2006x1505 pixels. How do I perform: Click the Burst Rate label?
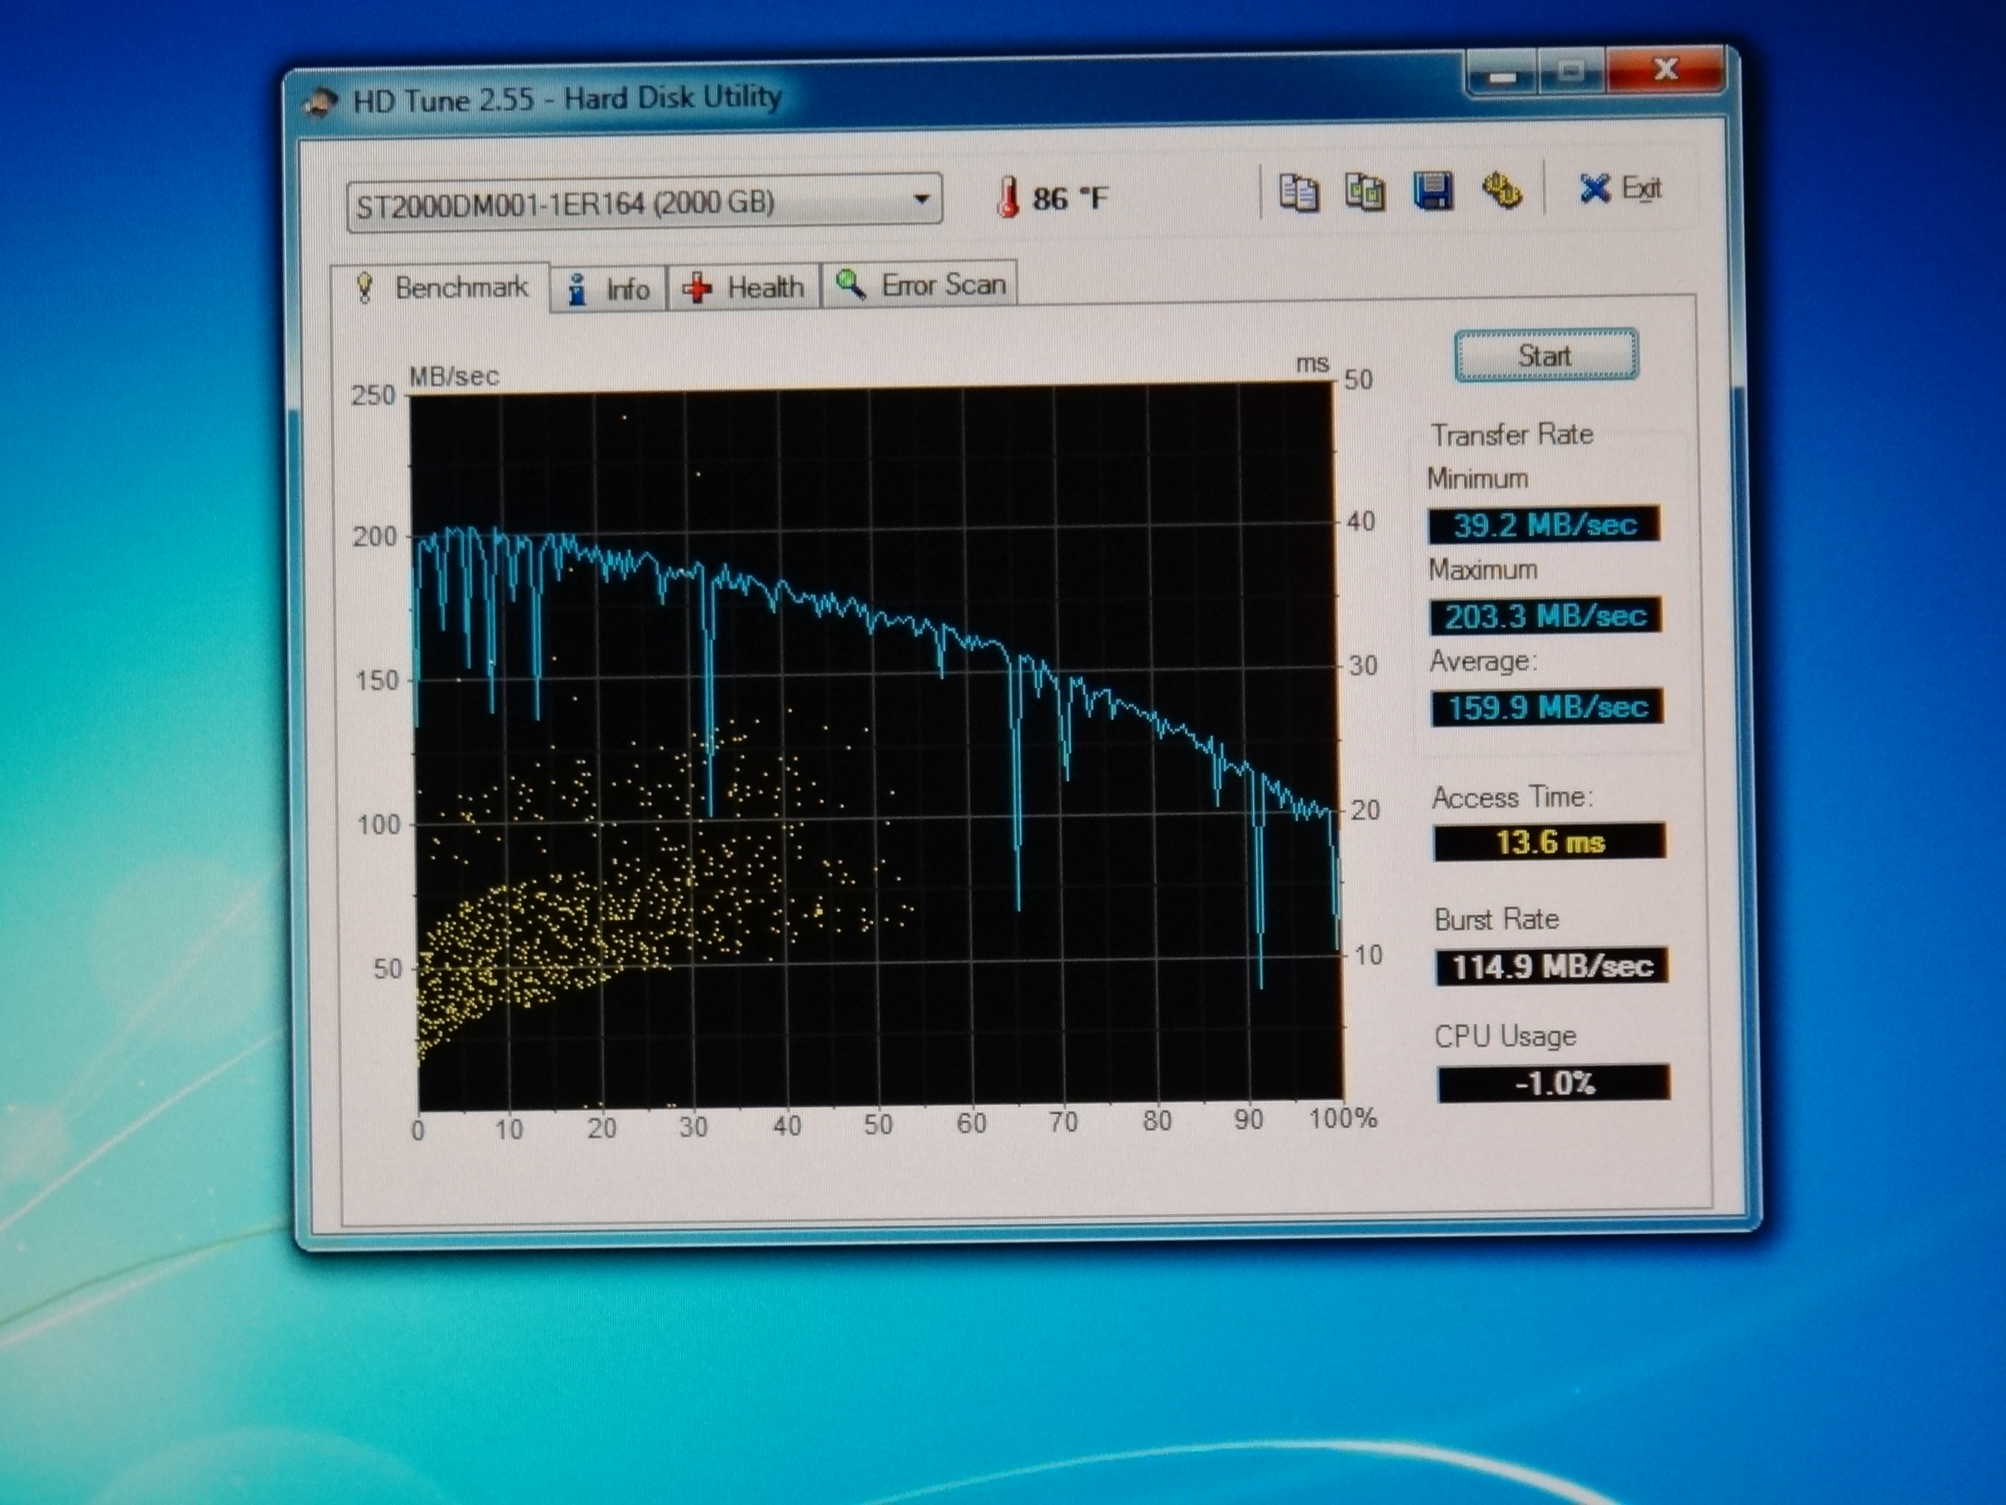click(x=1496, y=920)
